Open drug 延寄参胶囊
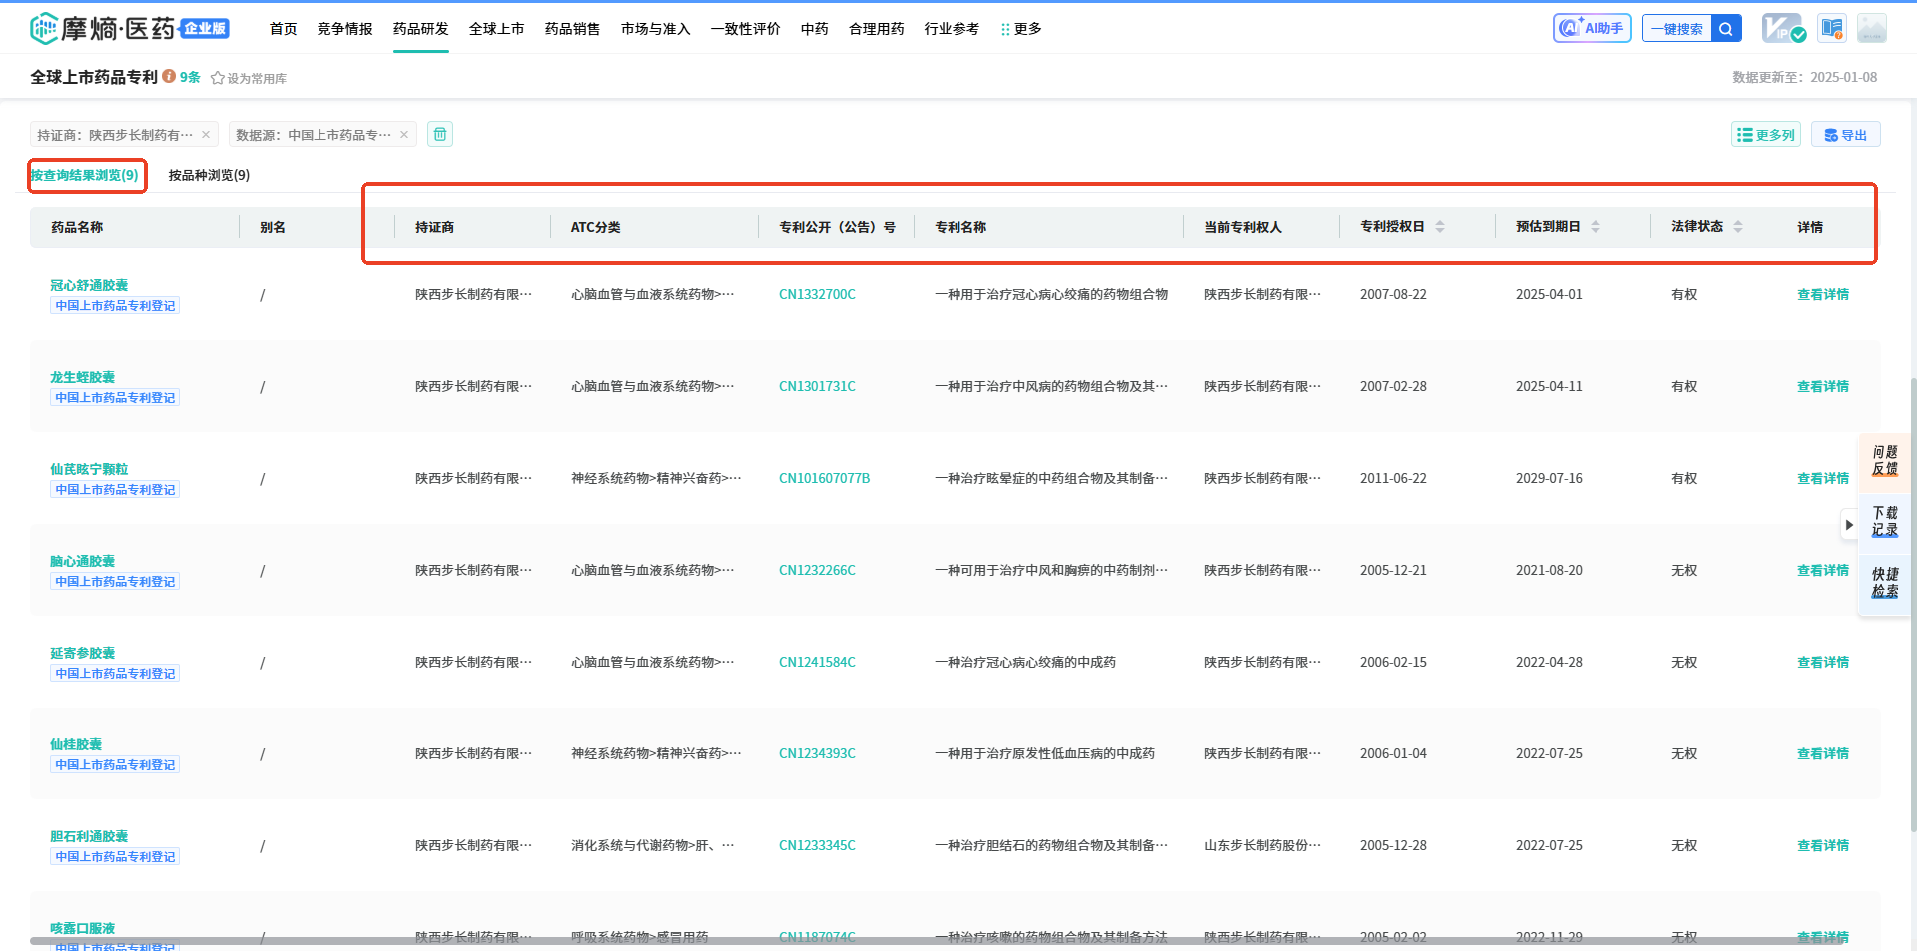The width and height of the screenshot is (1917, 951). click(82, 653)
